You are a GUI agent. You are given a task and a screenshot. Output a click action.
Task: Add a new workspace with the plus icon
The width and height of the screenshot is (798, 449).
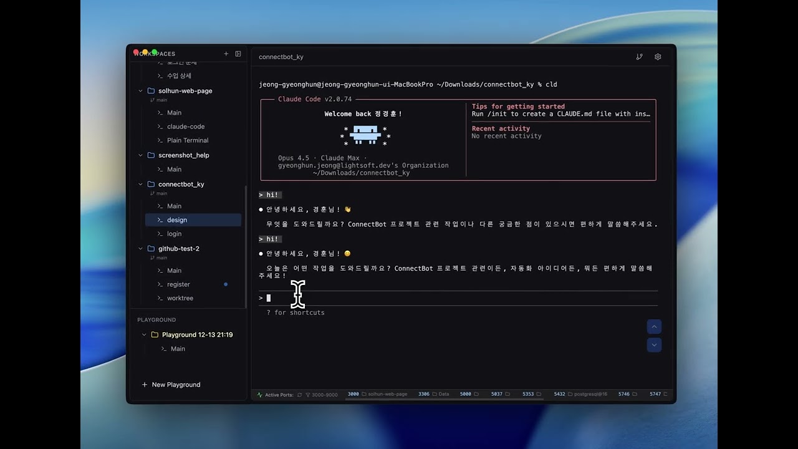point(226,54)
